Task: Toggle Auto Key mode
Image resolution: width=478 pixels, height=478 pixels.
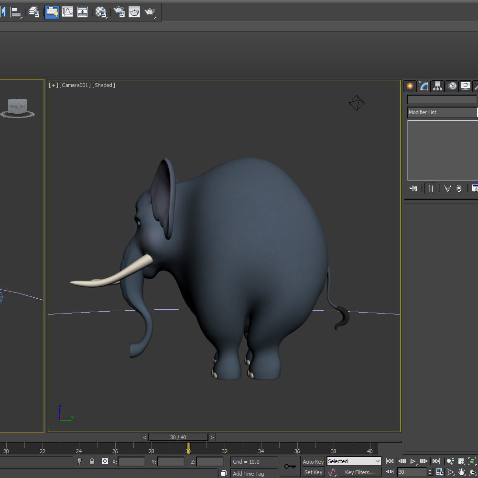Action: tap(313, 462)
